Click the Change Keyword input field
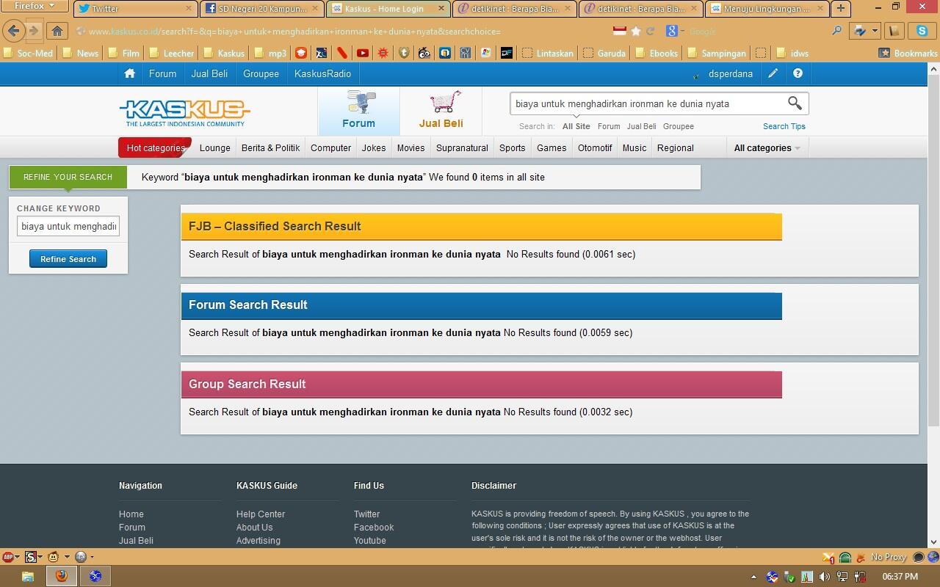The width and height of the screenshot is (940, 587). click(x=68, y=226)
